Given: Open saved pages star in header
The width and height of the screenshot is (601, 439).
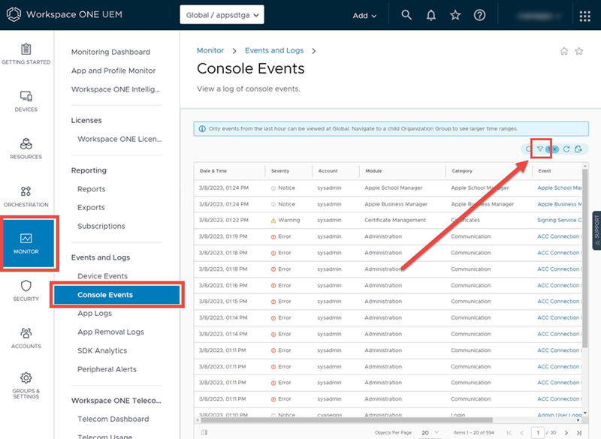Looking at the screenshot, I should point(455,15).
